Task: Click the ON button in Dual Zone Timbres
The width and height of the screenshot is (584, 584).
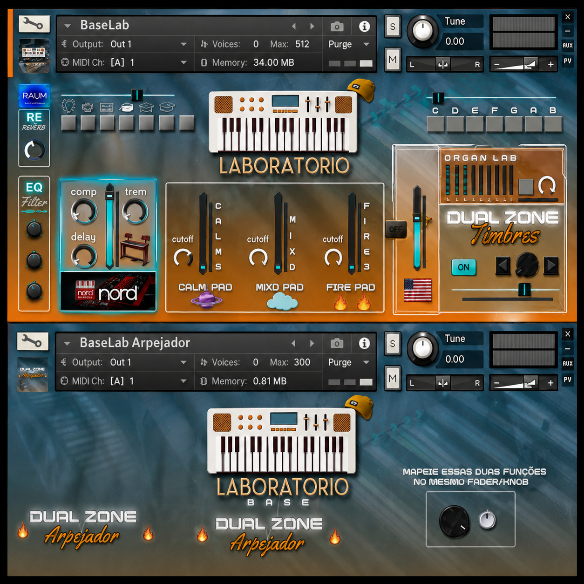Action: point(464,267)
